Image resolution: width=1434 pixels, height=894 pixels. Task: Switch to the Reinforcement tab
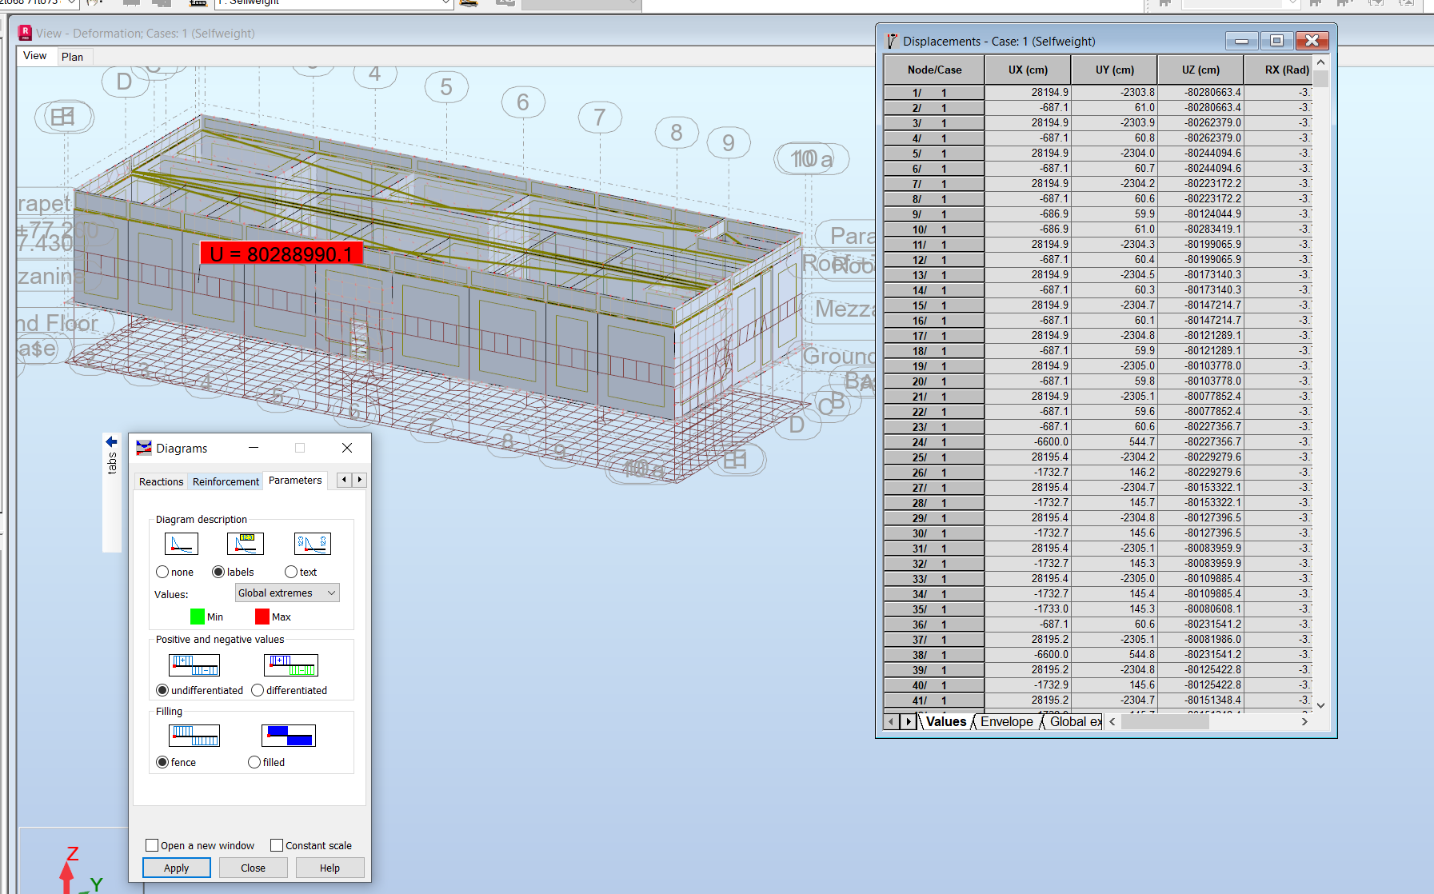point(225,481)
